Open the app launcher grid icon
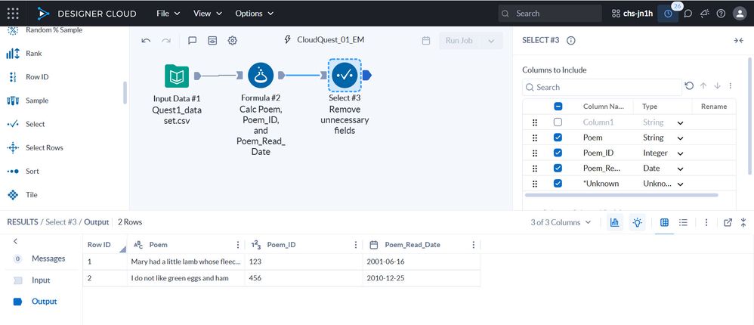The height and width of the screenshot is (325, 754). [x=13, y=13]
